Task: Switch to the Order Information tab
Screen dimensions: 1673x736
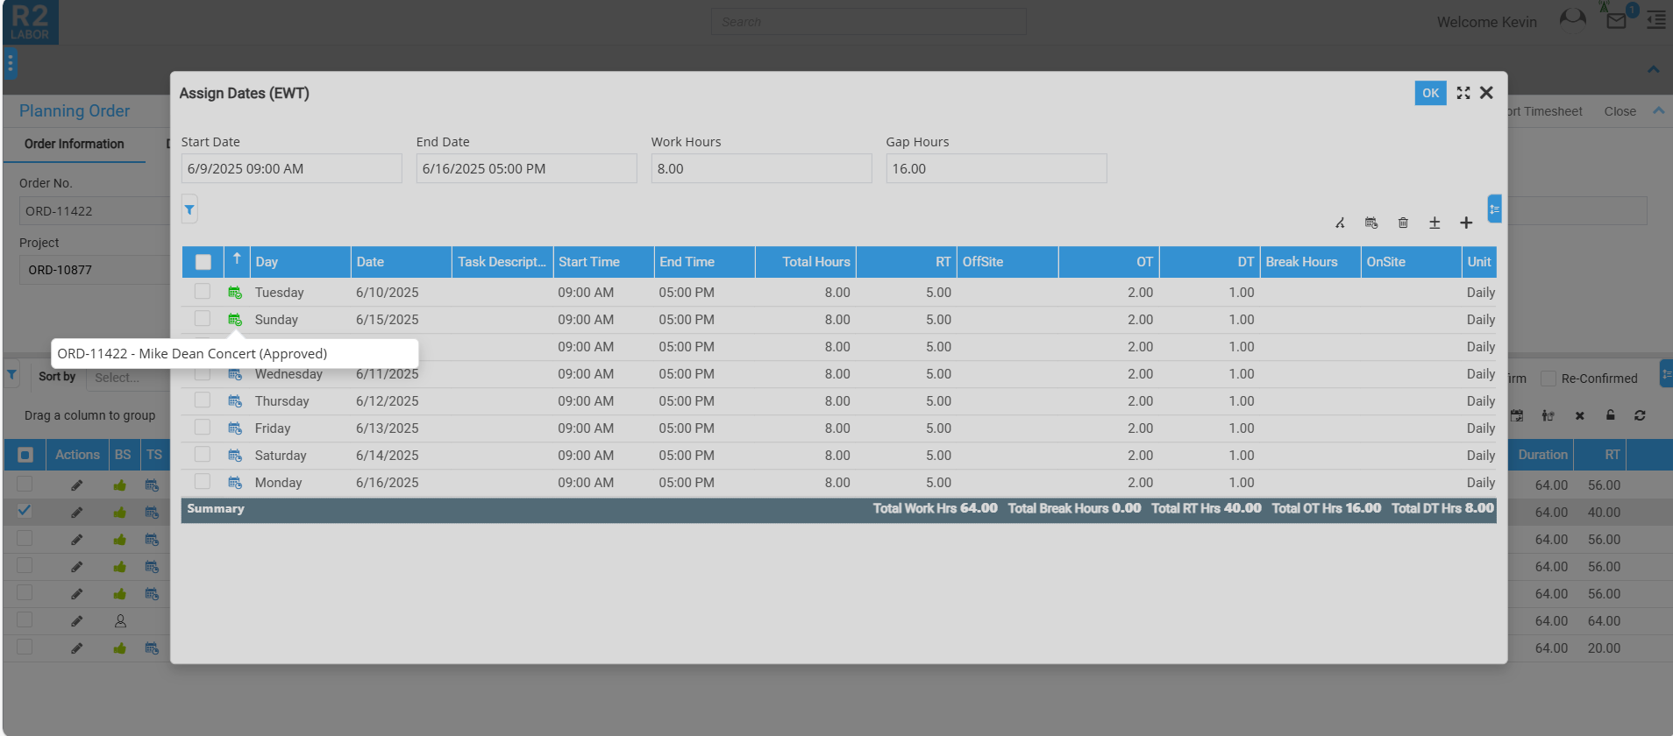Action: point(75,145)
